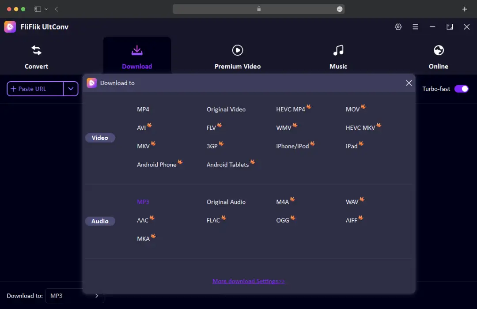Open settings via the gear icon
This screenshot has height=309, width=477.
tap(398, 26)
